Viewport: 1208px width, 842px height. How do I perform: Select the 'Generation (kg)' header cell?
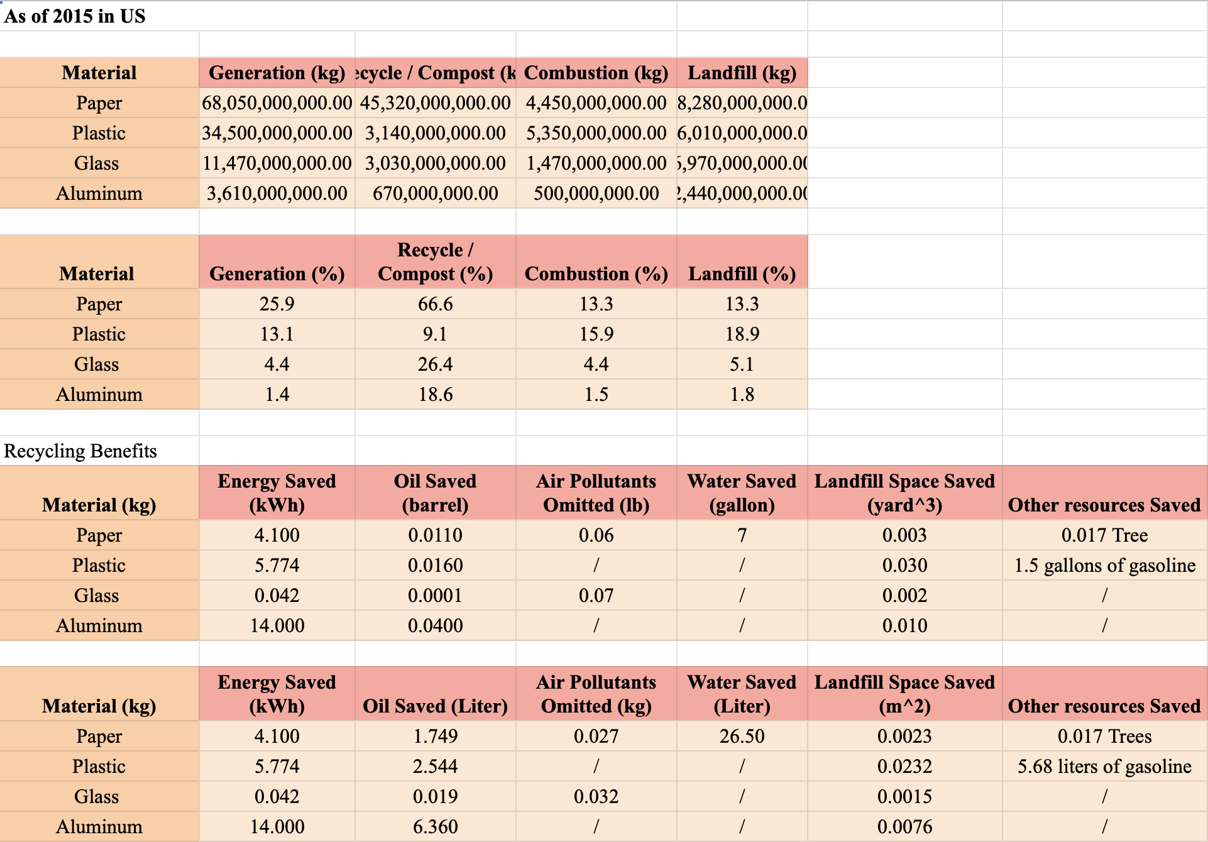click(277, 73)
